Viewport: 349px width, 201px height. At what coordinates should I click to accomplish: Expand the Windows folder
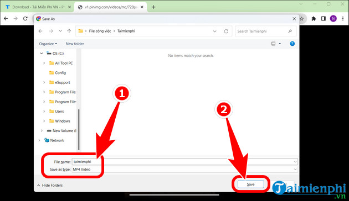pyautogui.click(x=44, y=121)
